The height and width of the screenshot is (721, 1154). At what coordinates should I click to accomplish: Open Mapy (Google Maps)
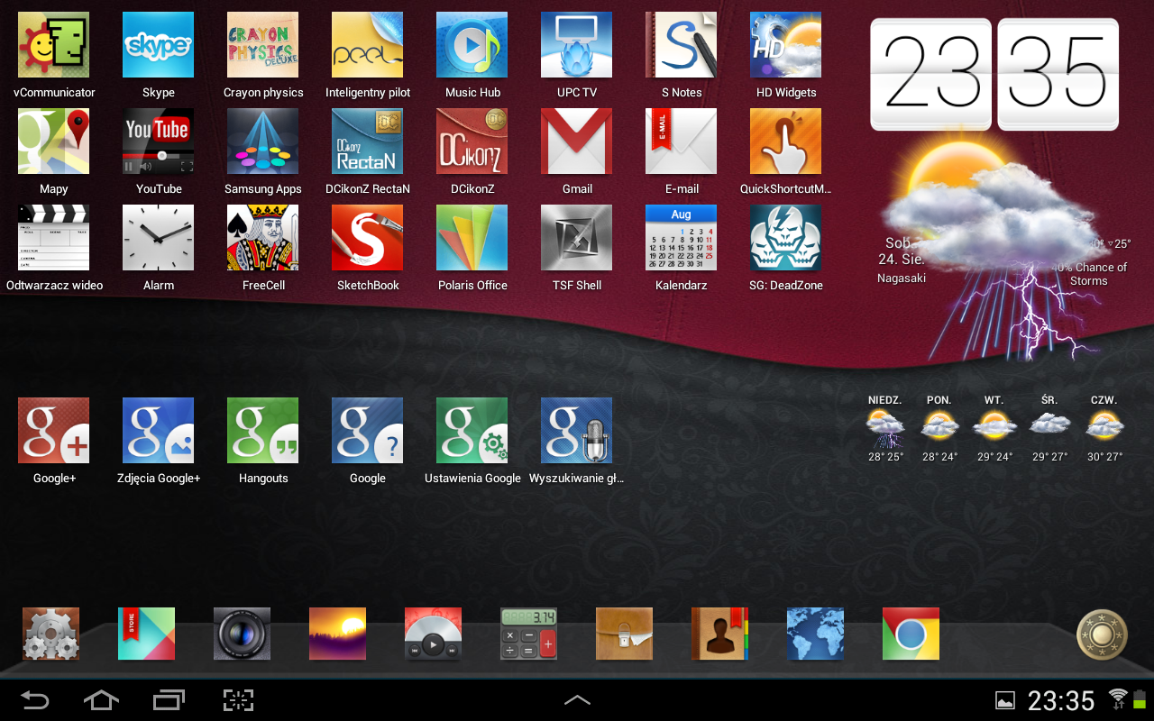click(54, 141)
